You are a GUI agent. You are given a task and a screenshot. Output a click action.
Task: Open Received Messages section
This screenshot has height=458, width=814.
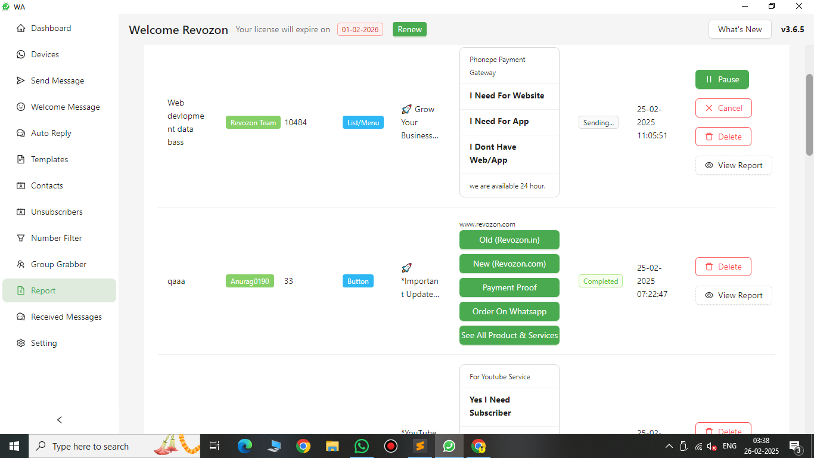tap(60, 317)
